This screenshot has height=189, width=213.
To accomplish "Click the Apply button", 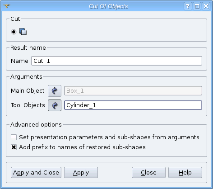I will coord(81,172).
